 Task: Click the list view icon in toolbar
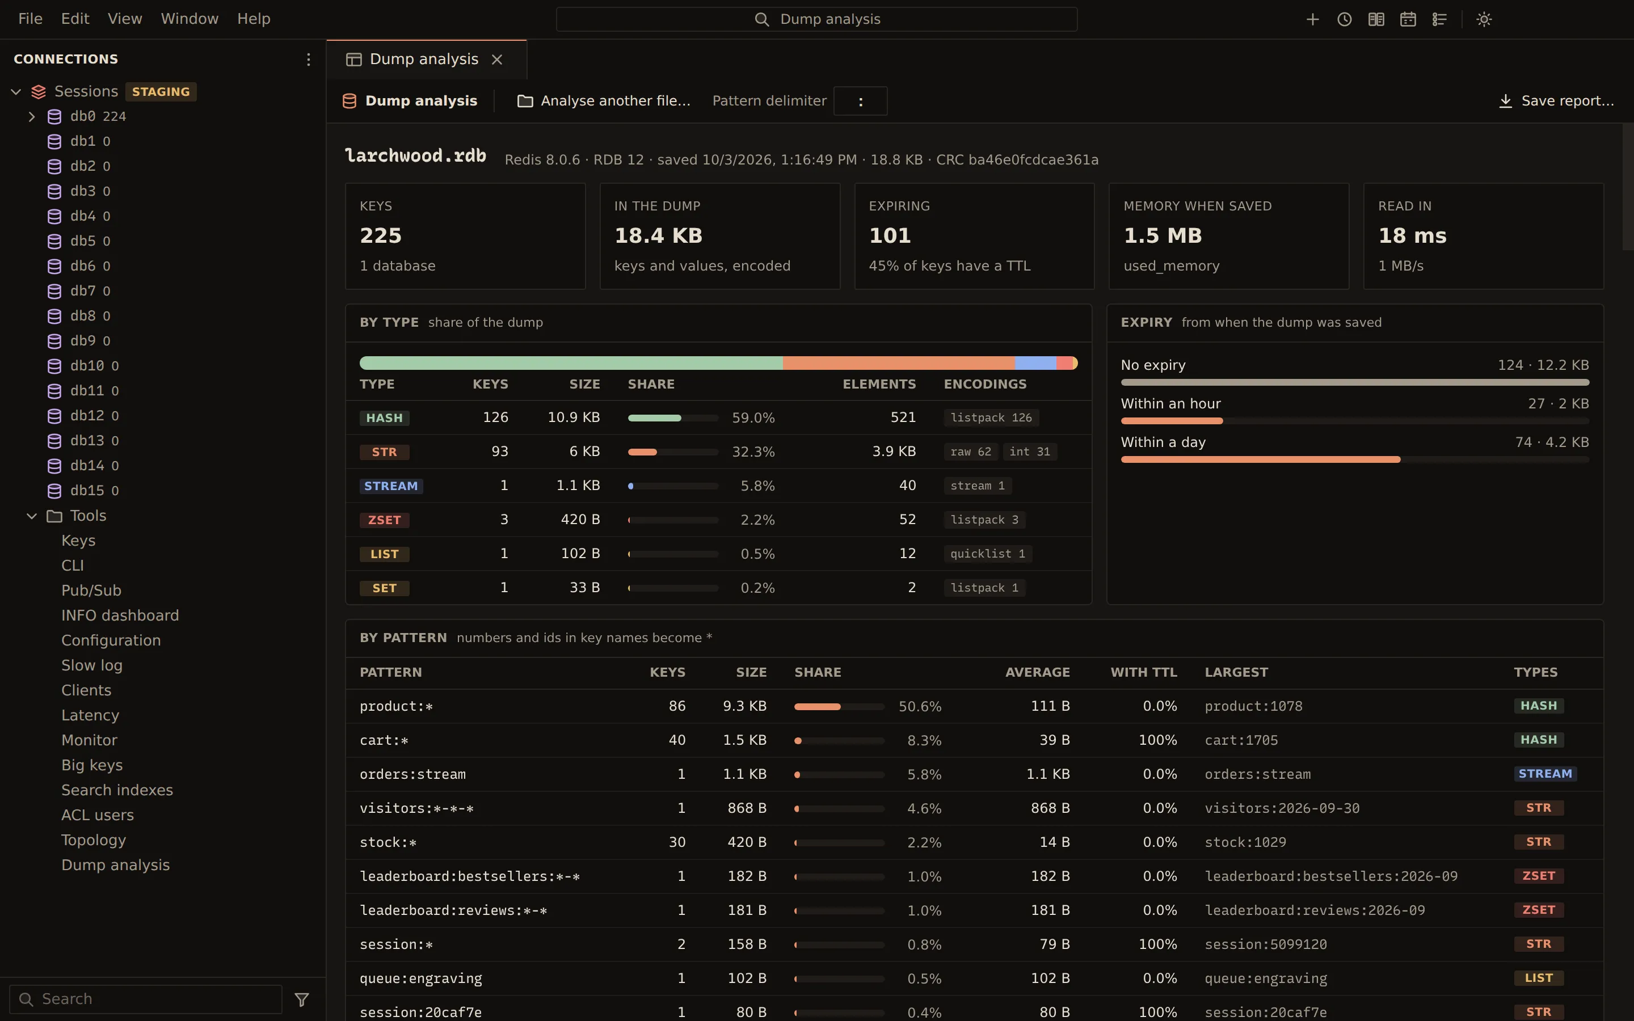1439,19
